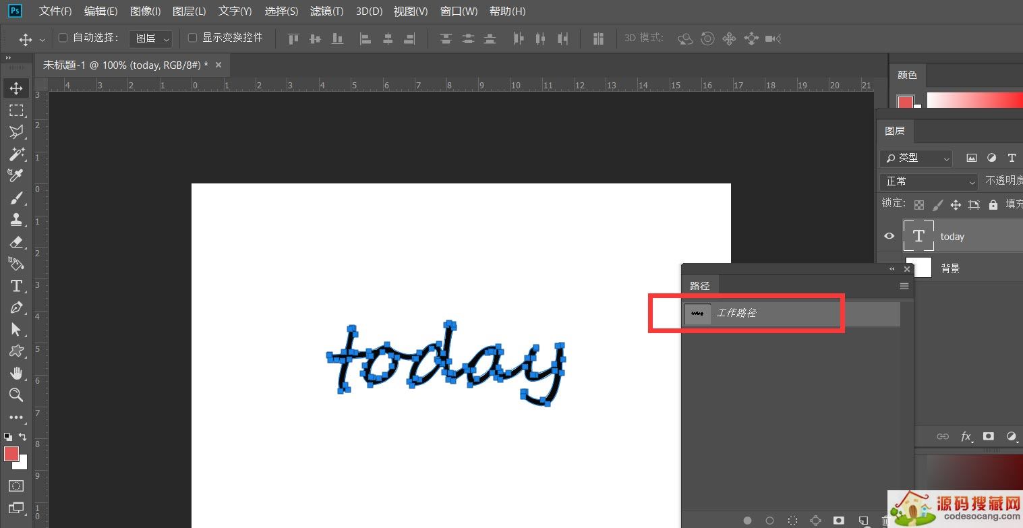Toggle lock all padlock icon
The height and width of the screenshot is (528, 1023).
pyautogui.click(x=993, y=204)
